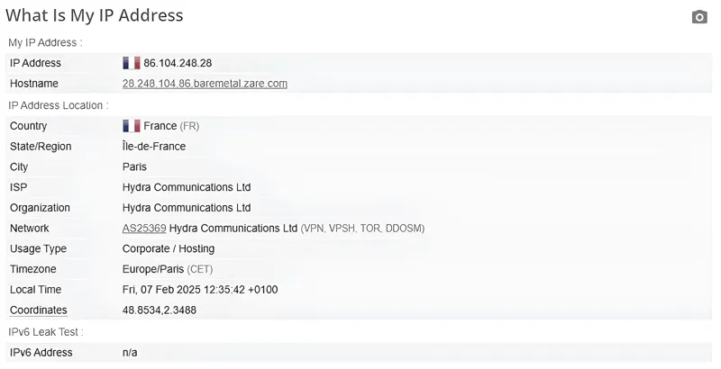Click the ISP value Hydra Communications Ltd

187,187
